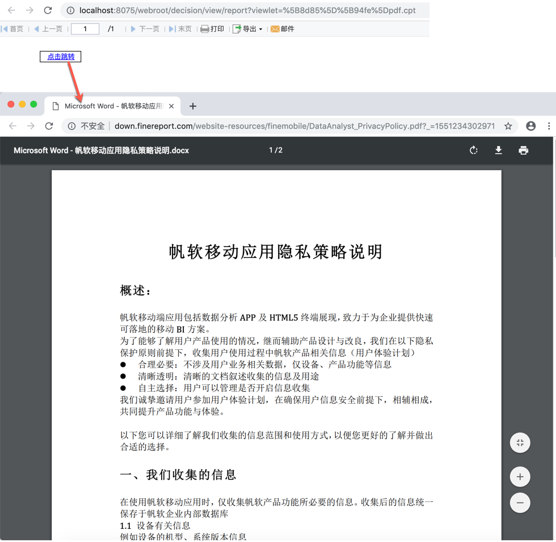
Task: Select the Microsoft Word PDF tab
Action: point(113,106)
